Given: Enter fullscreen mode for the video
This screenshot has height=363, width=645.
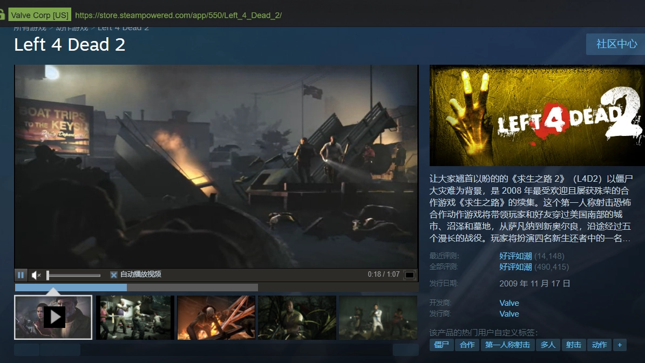Looking at the screenshot, I should (410, 275).
